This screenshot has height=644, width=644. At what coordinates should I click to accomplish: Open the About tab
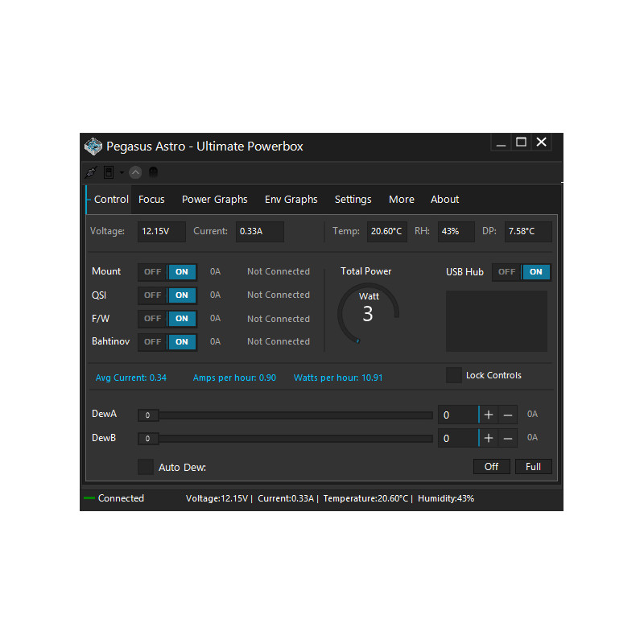444,199
